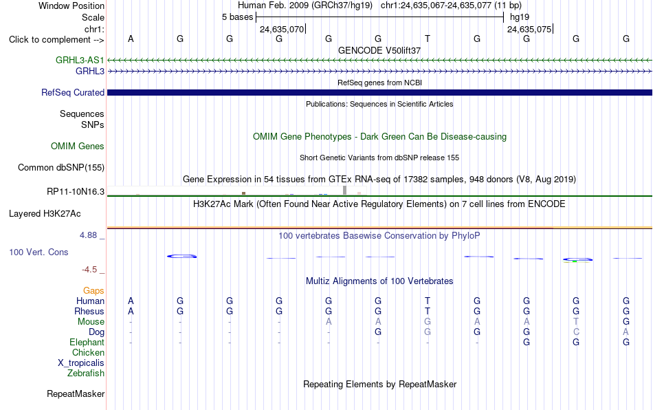Select the RP11-10N16.3 GTEx label

76,192
